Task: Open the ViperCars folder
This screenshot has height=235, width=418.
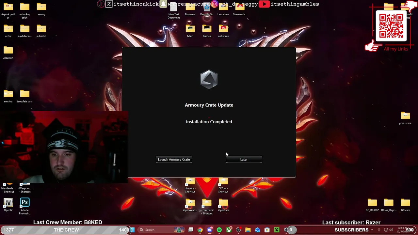Action: (x=223, y=205)
